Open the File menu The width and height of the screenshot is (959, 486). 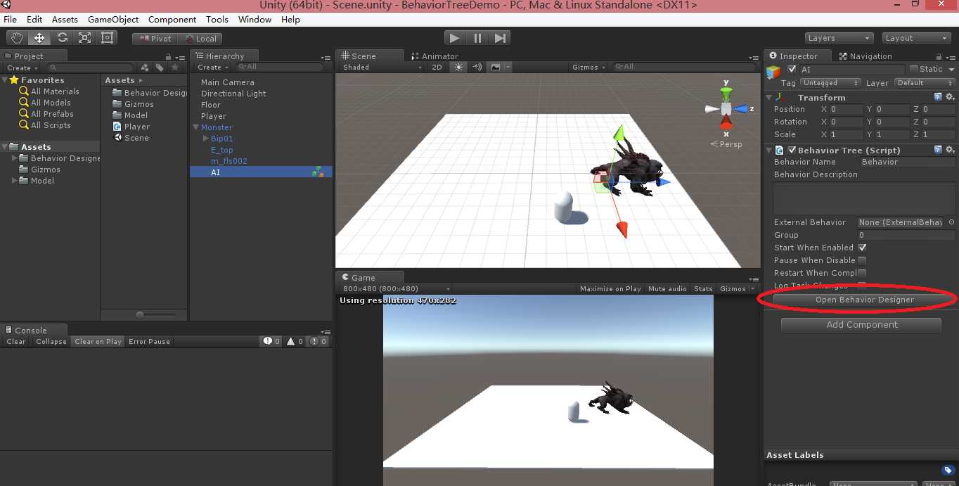coord(10,20)
